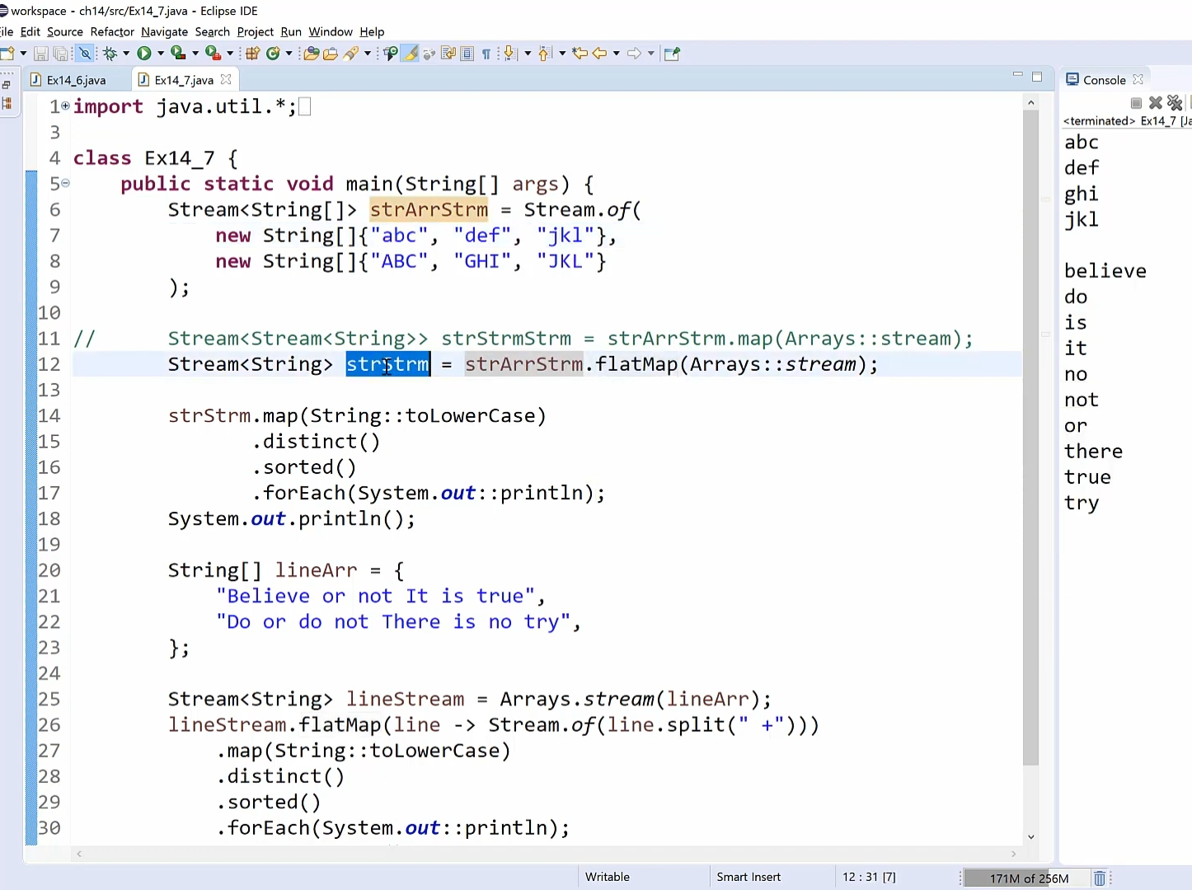Viewport: 1192px width, 890px height.
Task: Open the Search menu
Action: (x=213, y=31)
